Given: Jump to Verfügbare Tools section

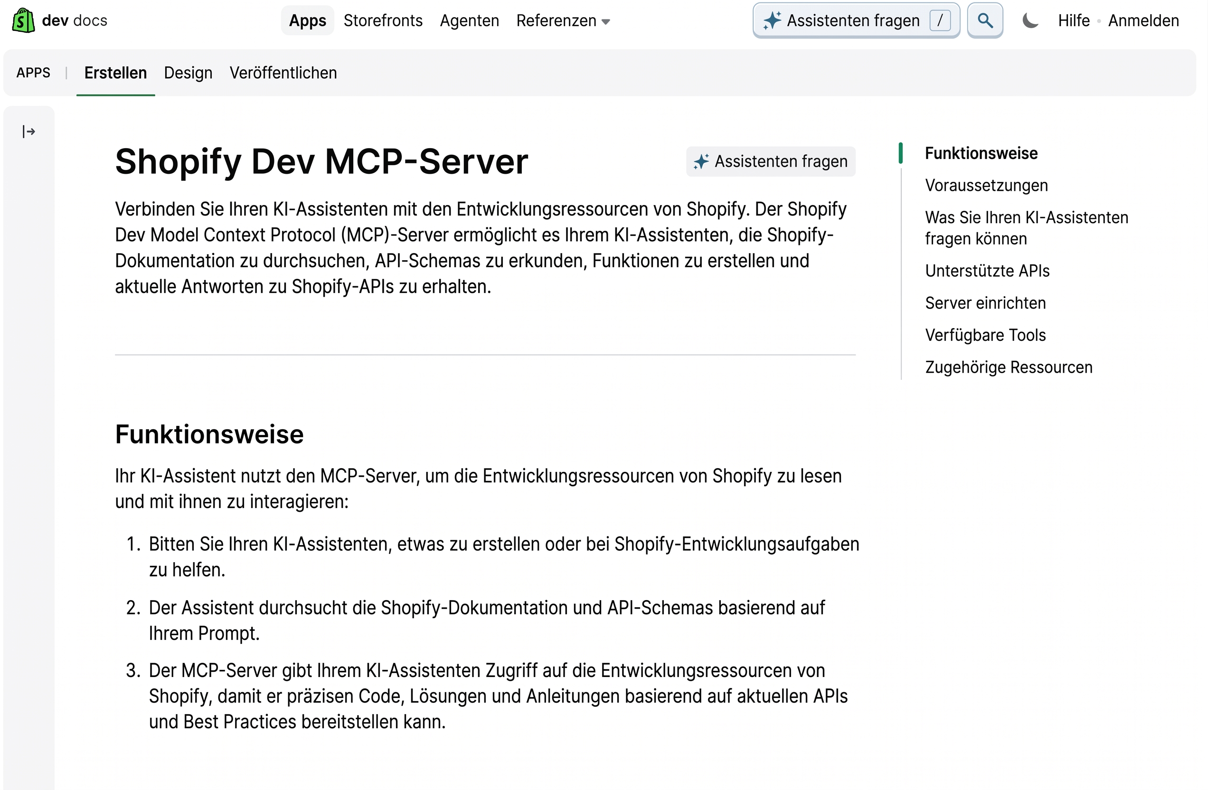Looking at the screenshot, I should [985, 335].
